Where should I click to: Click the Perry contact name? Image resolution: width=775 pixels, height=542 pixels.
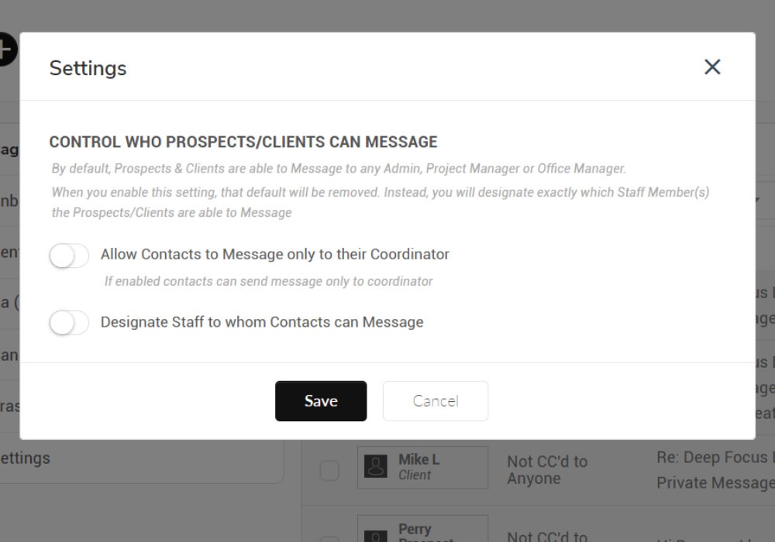point(415,530)
